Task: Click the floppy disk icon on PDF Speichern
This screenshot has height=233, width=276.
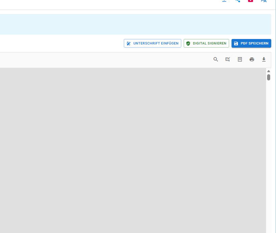Action: pyautogui.click(x=236, y=43)
